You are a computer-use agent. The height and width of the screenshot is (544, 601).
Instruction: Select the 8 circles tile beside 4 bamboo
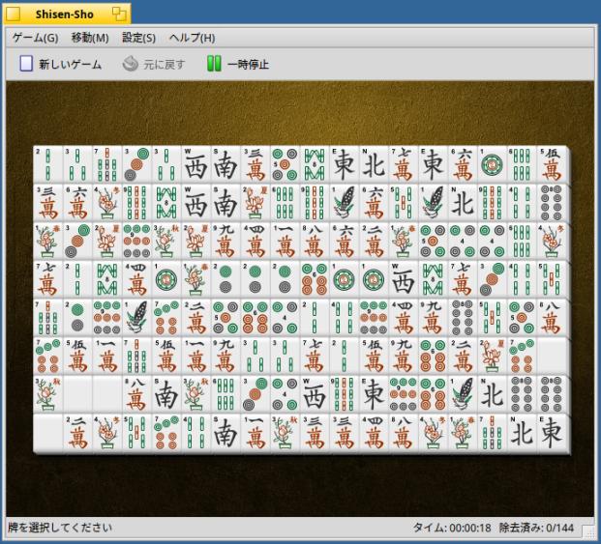(x=552, y=203)
